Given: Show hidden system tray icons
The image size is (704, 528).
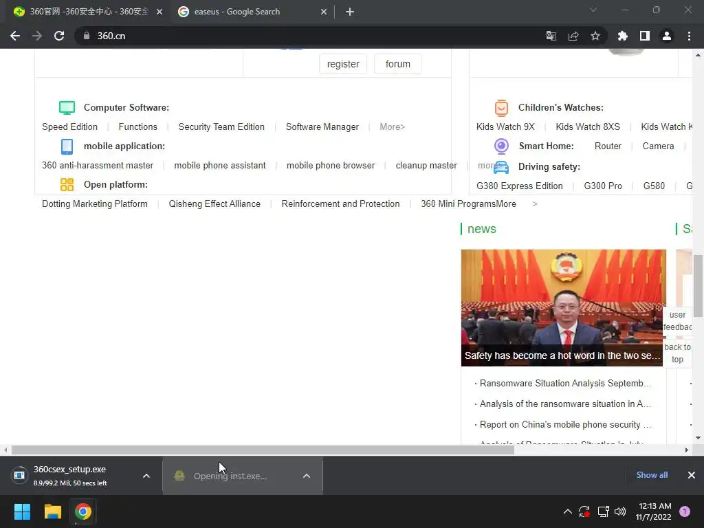Looking at the screenshot, I should (x=567, y=511).
